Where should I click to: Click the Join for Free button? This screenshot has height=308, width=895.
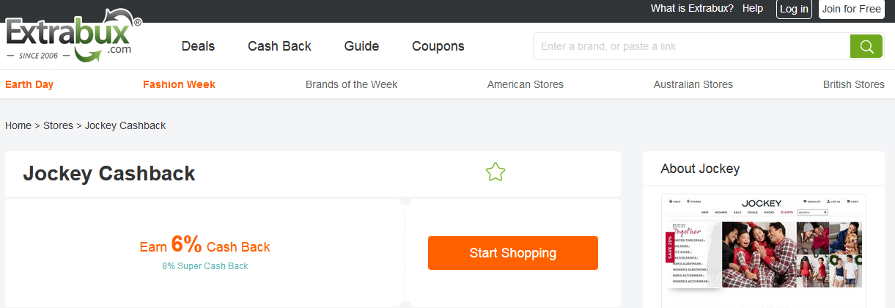point(851,9)
